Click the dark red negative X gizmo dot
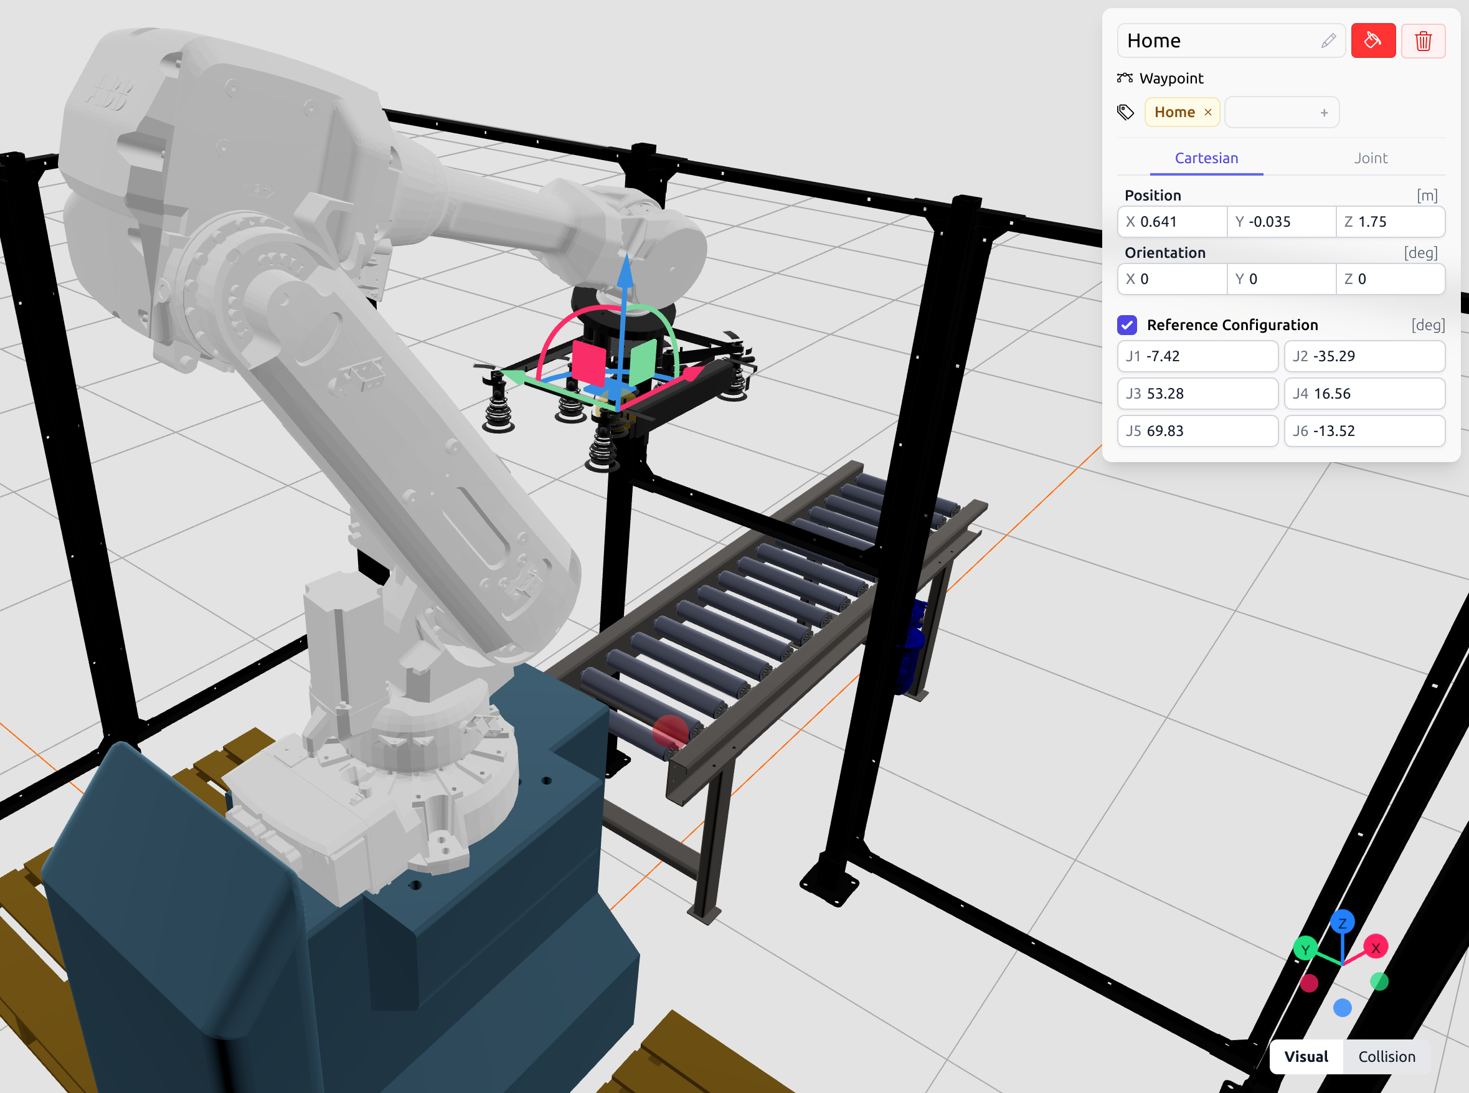 pyautogui.click(x=1308, y=984)
